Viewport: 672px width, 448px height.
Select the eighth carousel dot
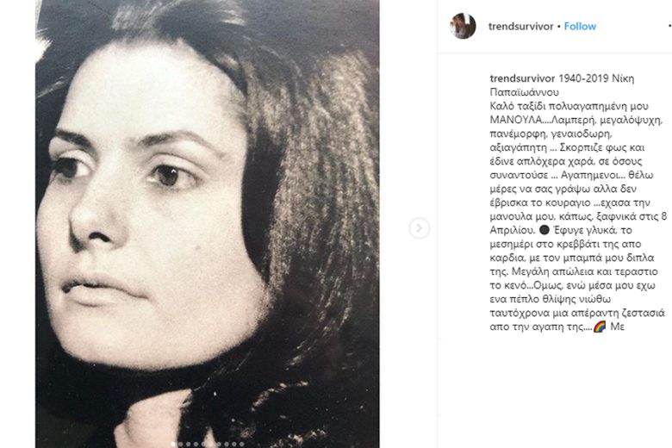(227, 445)
